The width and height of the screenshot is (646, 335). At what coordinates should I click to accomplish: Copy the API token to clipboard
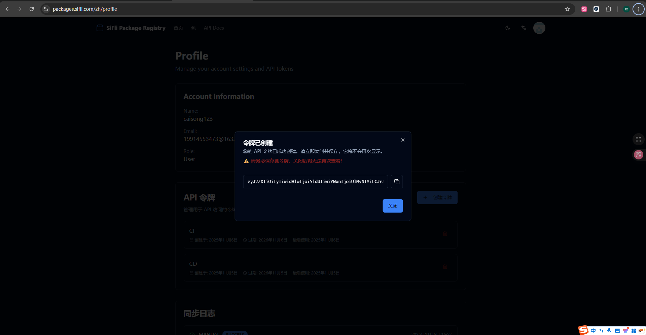[397, 182]
